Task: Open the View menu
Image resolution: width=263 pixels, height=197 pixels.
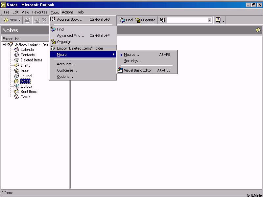Action: click(25, 12)
